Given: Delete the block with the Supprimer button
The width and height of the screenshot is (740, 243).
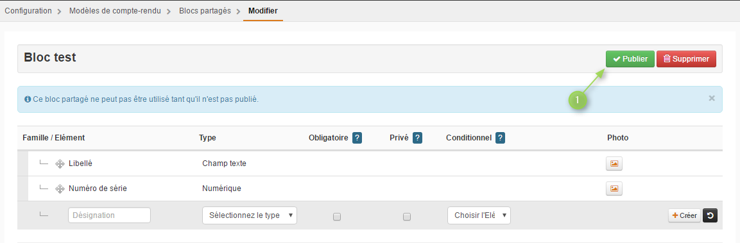Looking at the screenshot, I should click(x=686, y=59).
